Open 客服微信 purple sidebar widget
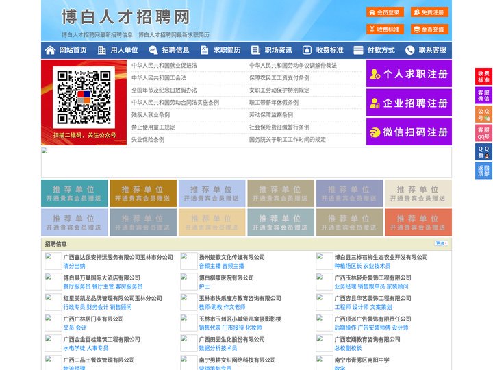 click(x=483, y=95)
